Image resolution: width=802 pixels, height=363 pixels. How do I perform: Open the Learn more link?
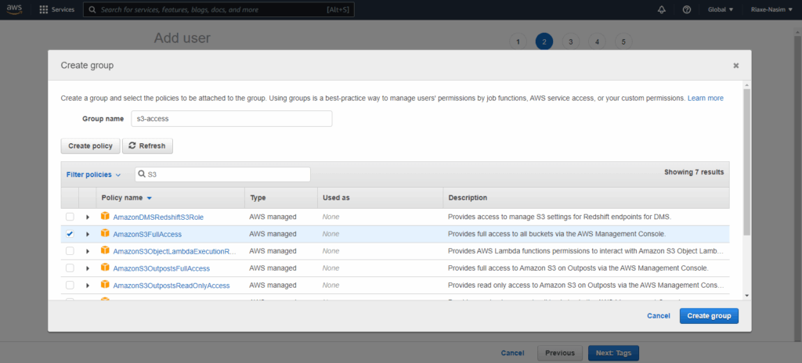click(x=705, y=99)
